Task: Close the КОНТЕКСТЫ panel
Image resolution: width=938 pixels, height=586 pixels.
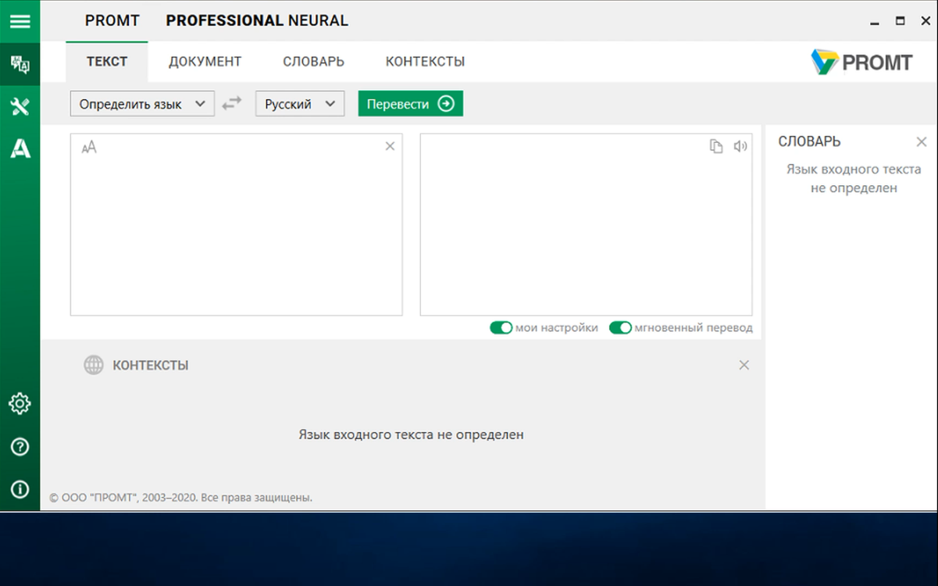Action: 744,365
